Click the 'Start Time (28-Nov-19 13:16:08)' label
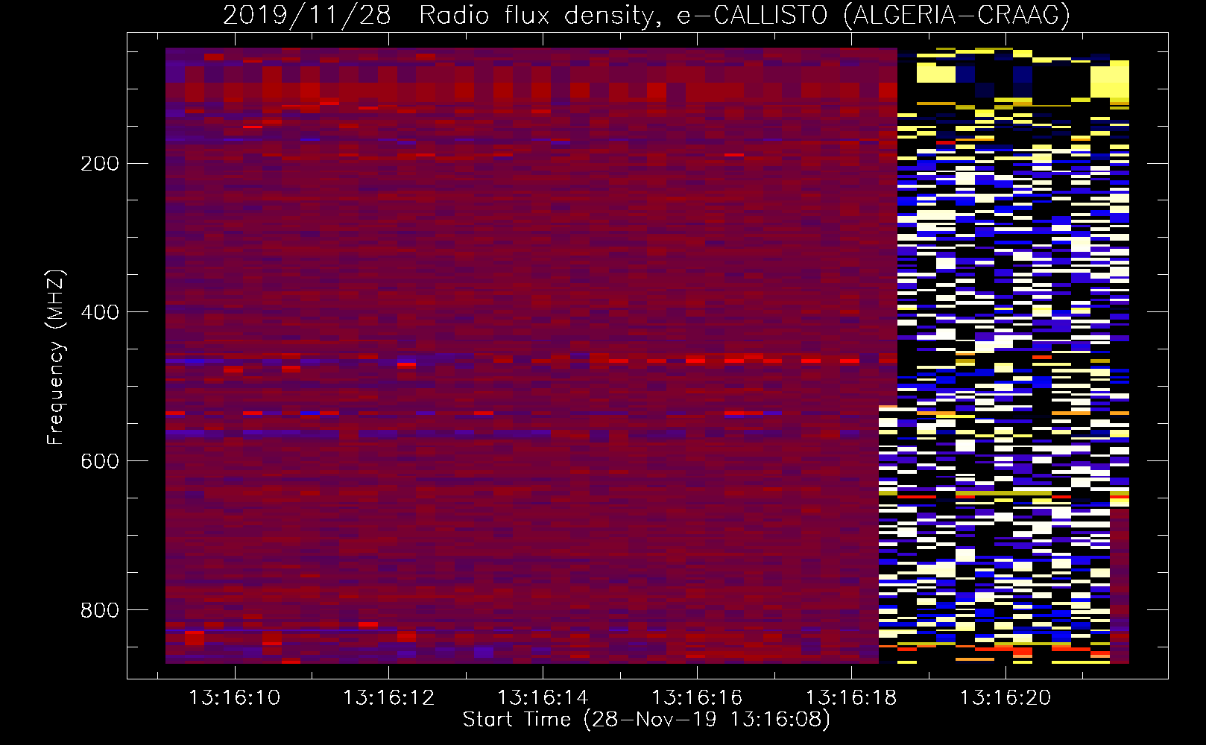Viewport: 1206px width, 745px height. click(646, 720)
